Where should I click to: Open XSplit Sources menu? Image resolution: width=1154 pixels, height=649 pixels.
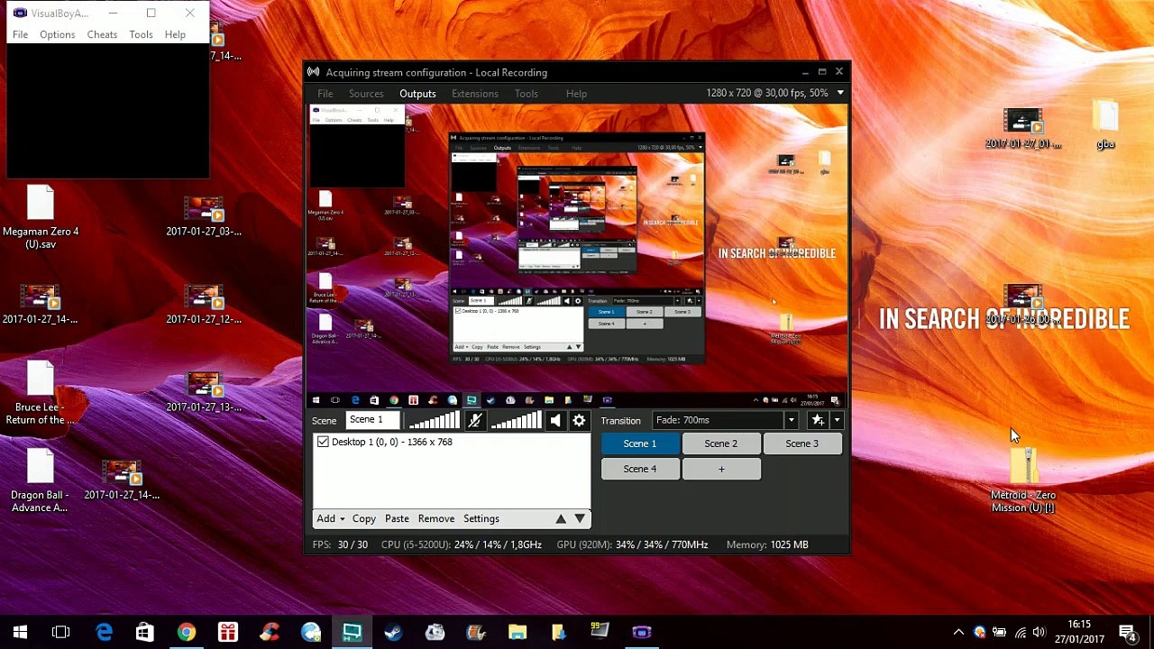pyautogui.click(x=366, y=94)
